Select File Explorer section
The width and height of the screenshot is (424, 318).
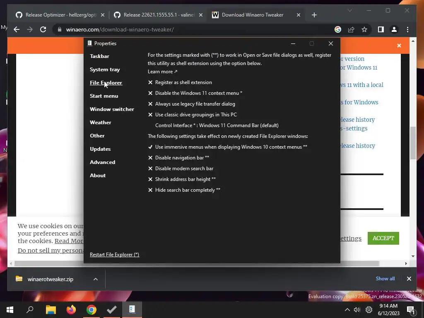[106, 83]
